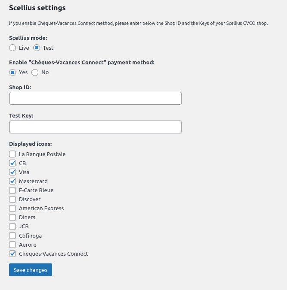The image size is (287, 290).
Task: Uncheck the CB icon checkbox
Action: (x=12, y=163)
